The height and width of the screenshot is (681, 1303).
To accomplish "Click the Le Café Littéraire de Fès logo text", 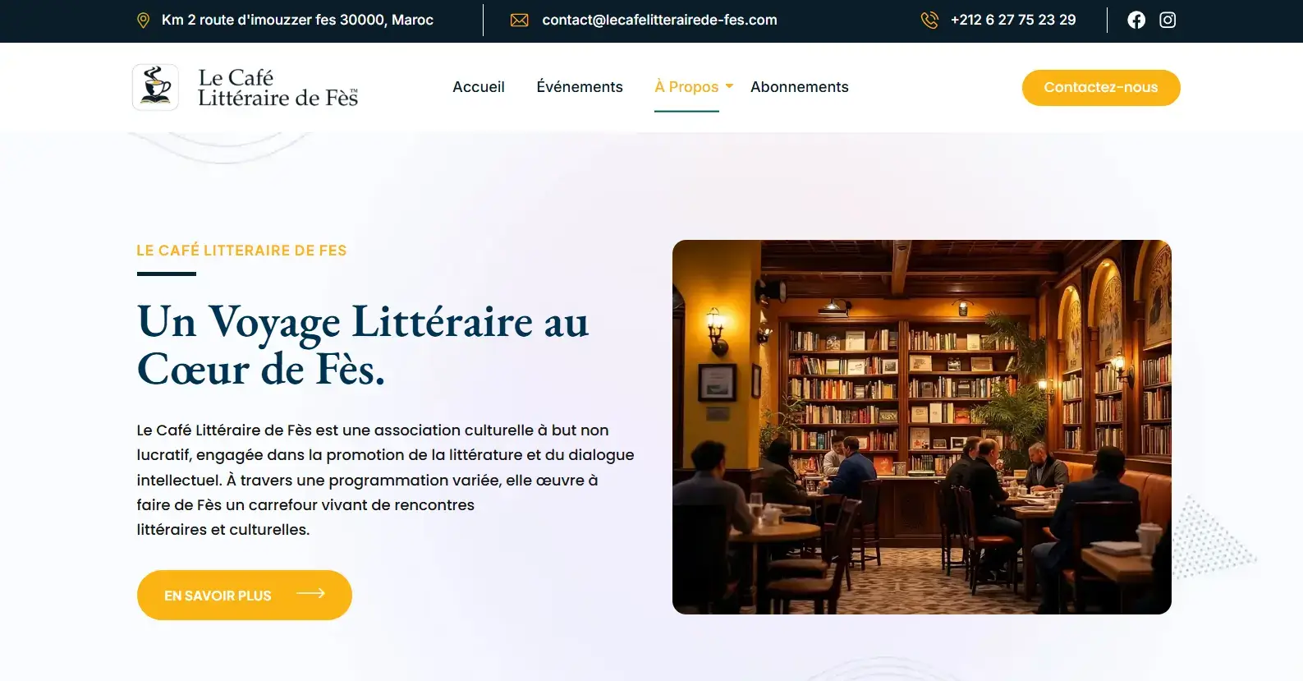I will 278,88.
